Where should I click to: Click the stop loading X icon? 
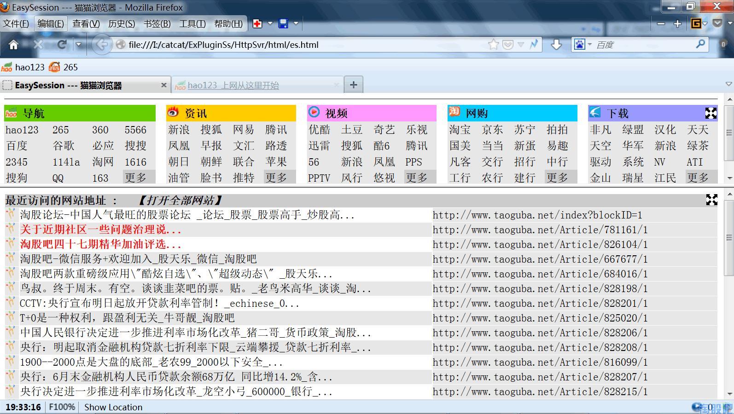tap(38, 45)
